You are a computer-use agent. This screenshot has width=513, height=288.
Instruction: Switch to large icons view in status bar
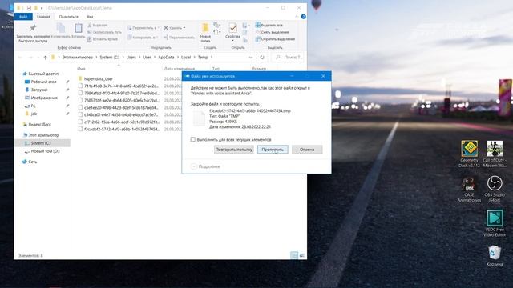[301, 255]
